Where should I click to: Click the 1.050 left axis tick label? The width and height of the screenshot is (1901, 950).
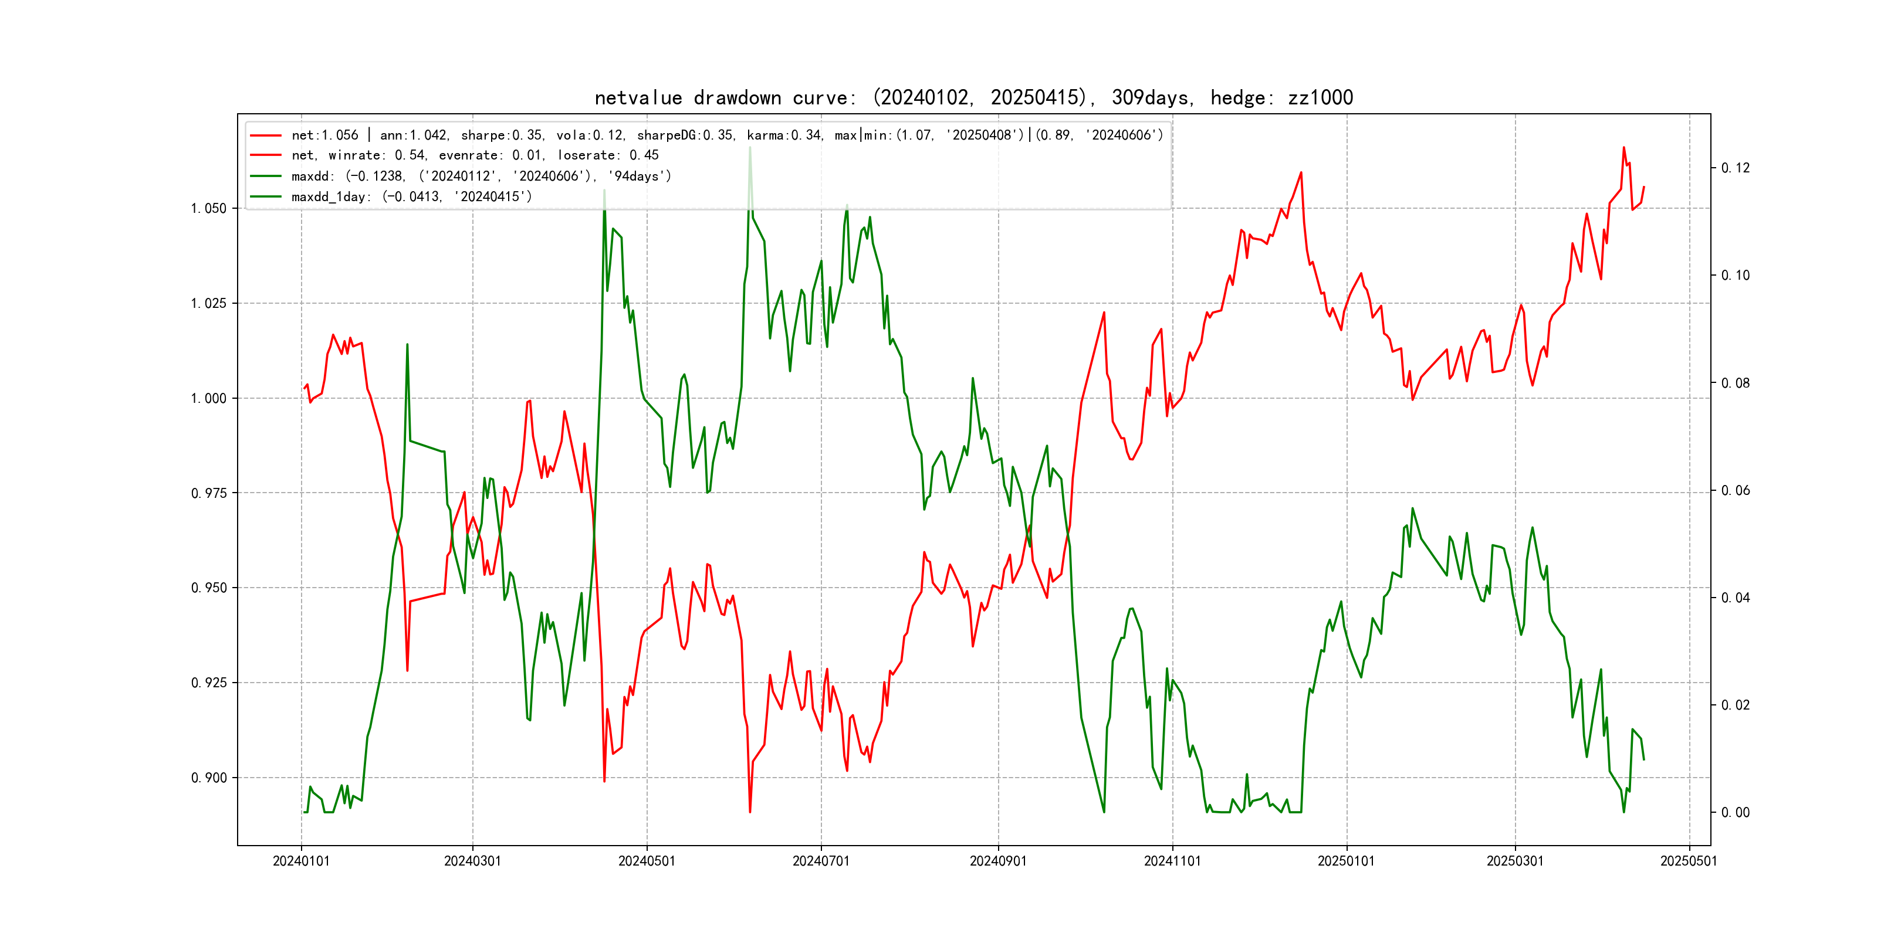pos(209,209)
